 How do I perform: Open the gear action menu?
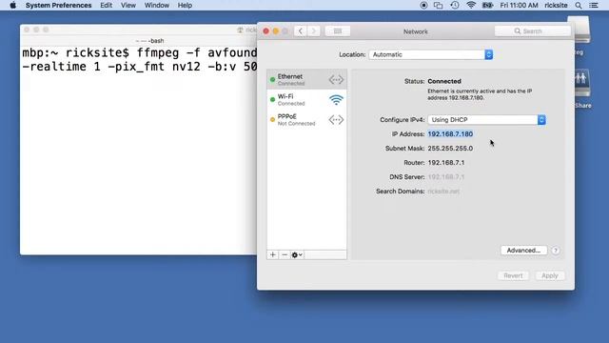click(297, 254)
